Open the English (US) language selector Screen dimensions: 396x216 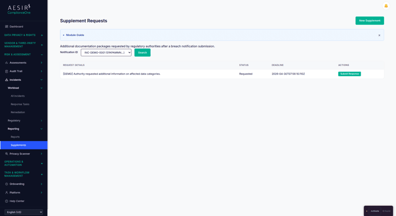(24, 212)
